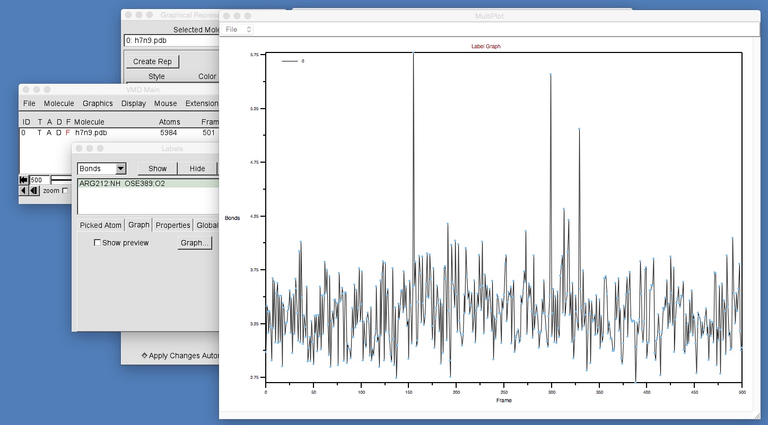This screenshot has width=768, height=425.
Task: Toggle the F fixed flag for h7n9.pdb
Action: tap(67, 132)
